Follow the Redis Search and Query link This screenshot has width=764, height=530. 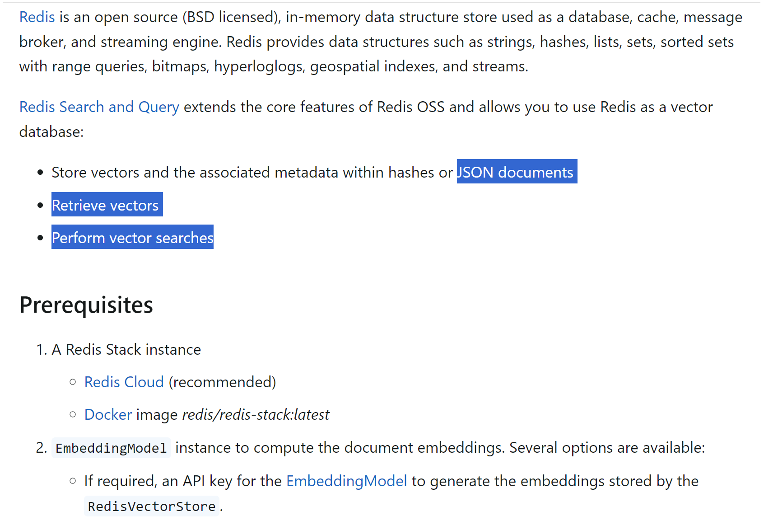click(x=99, y=107)
